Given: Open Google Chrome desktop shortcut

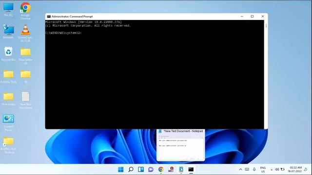Looking at the screenshot, I should (25, 11).
